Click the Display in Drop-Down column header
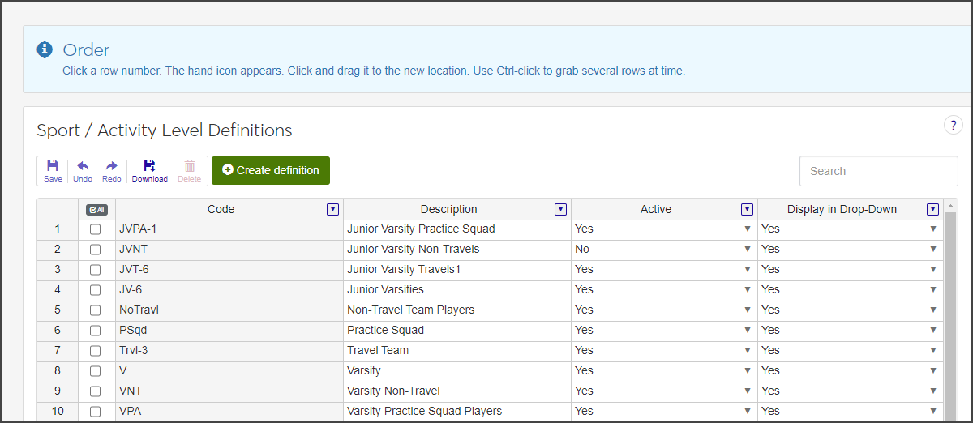 pyautogui.click(x=842, y=209)
